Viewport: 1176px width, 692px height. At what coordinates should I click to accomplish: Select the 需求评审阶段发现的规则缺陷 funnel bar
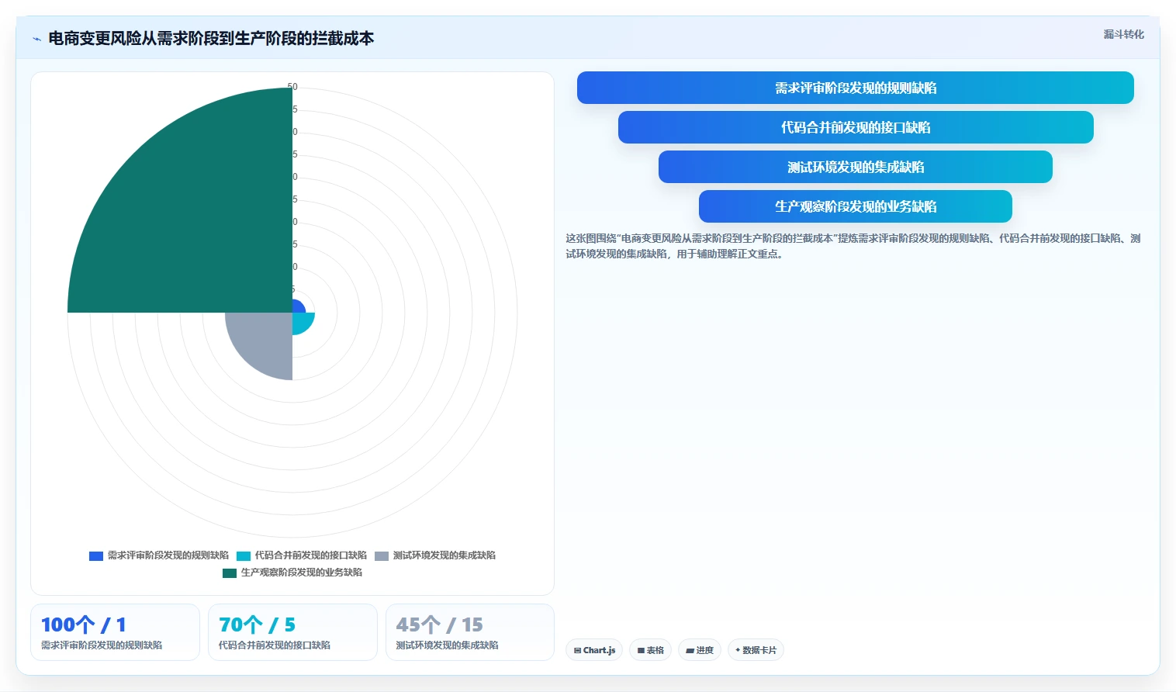point(855,88)
